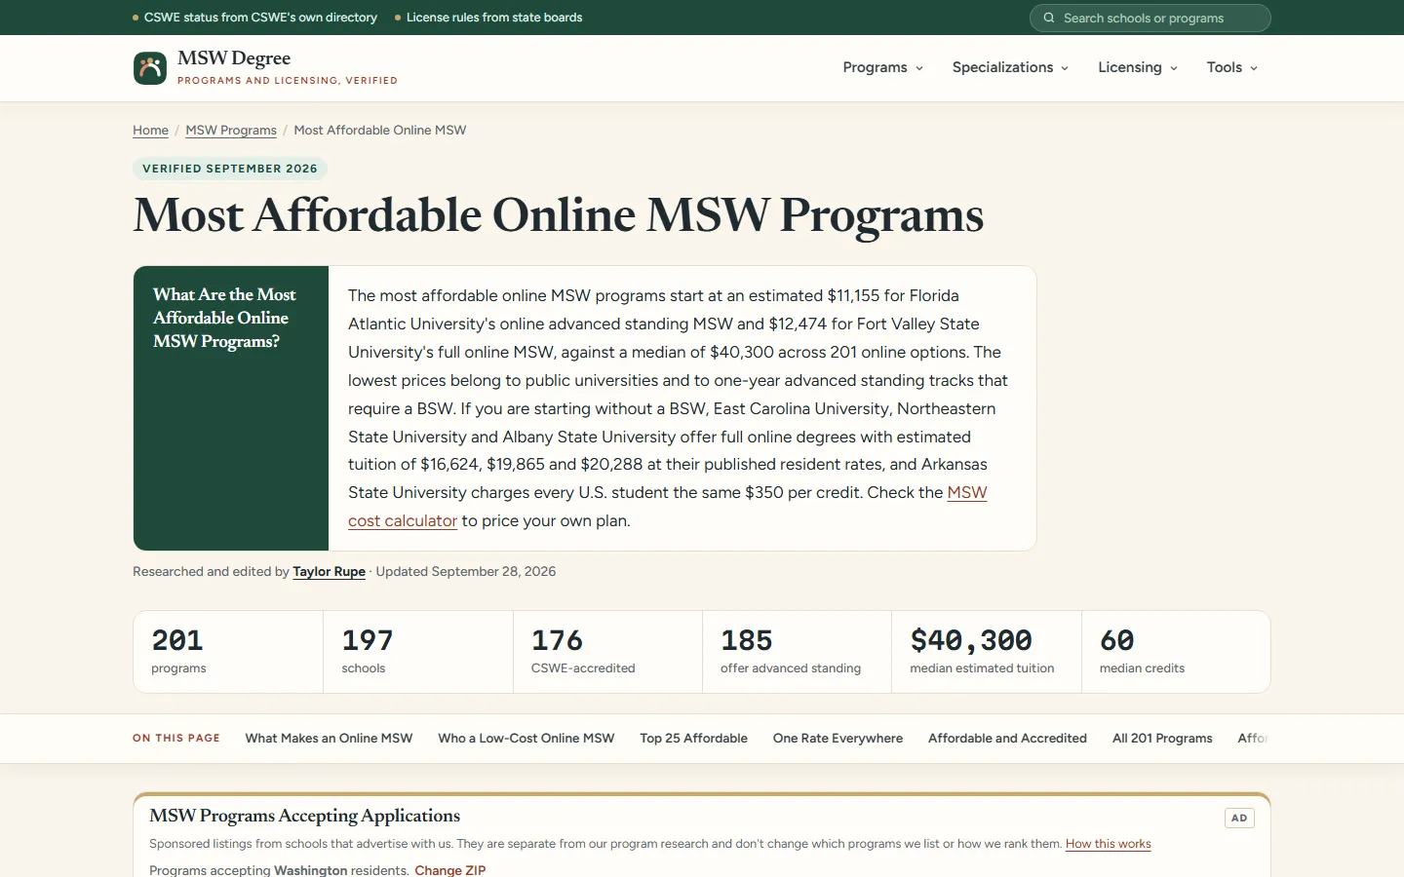Click the 176 CSWE-accredited stat
Viewport: 1404px width, 877px height.
(607, 652)
